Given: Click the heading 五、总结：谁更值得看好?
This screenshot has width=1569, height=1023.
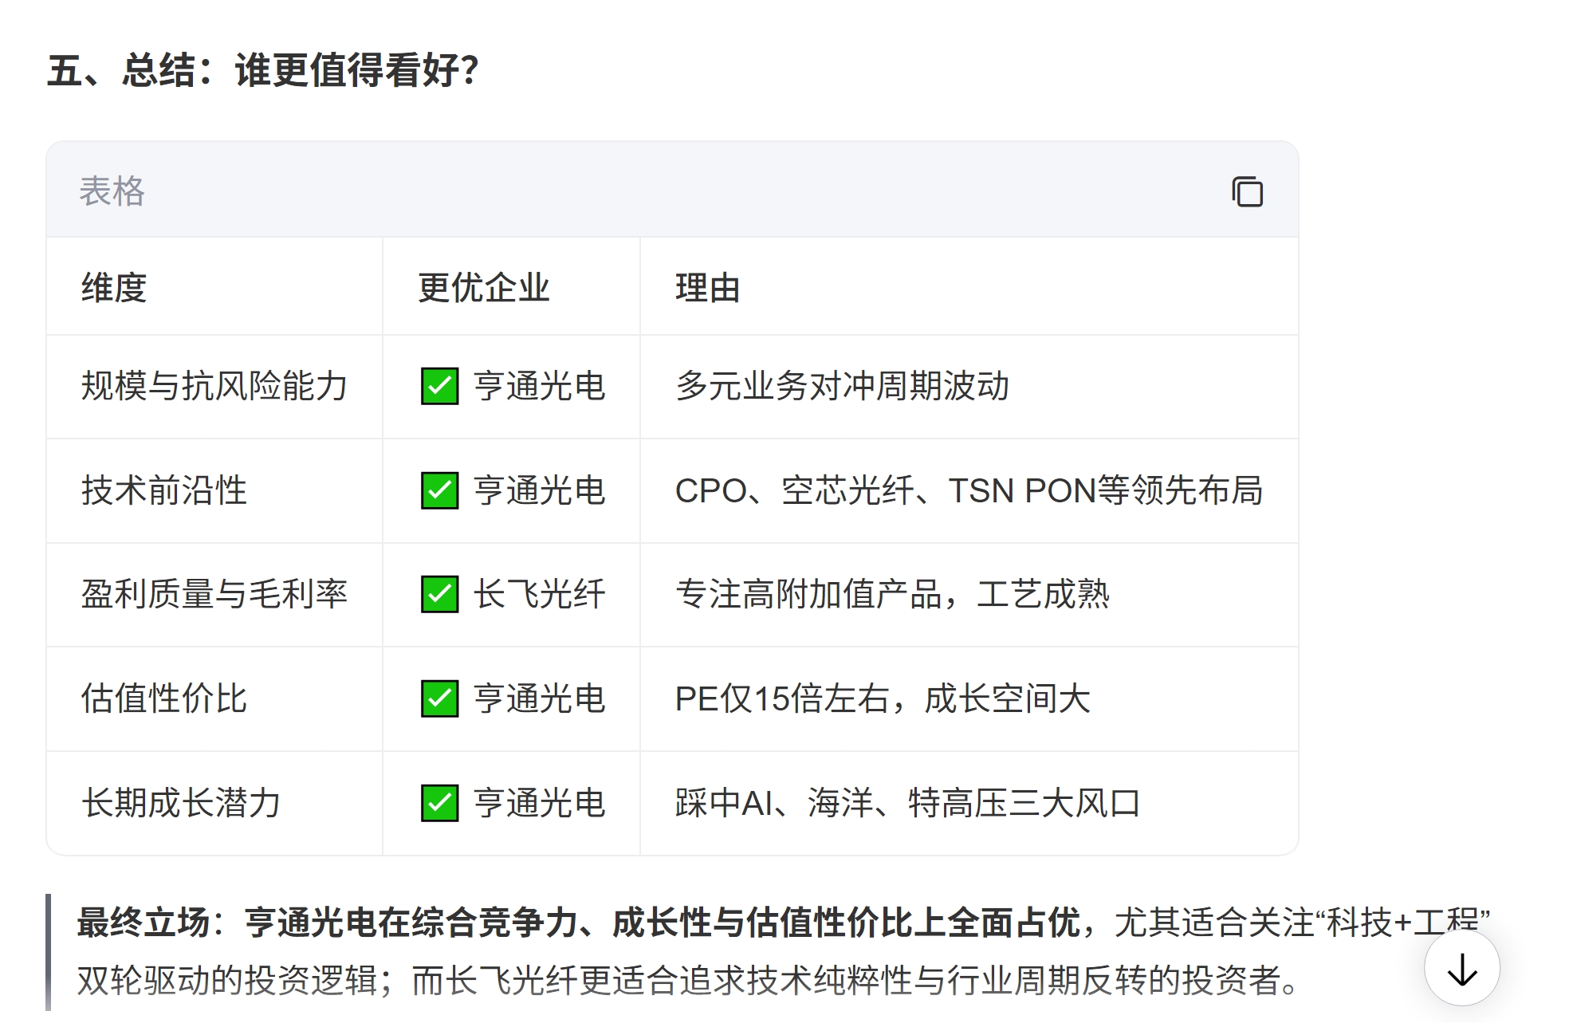Looking at the screenshot, I should pyautogui.click(x=263, y=70).
